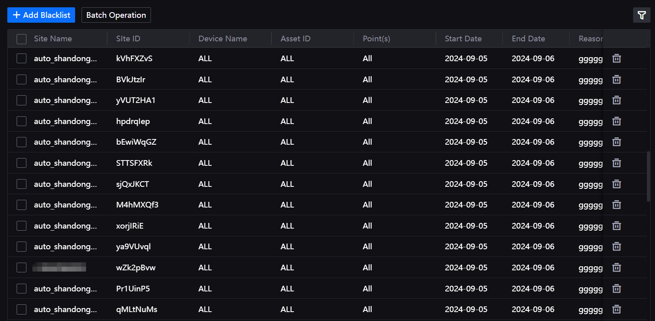Click the End Date column header
655x321 pixels.
(528, 39)
